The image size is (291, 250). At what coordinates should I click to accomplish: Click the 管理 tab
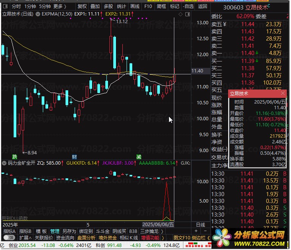(x=55, y=231)
